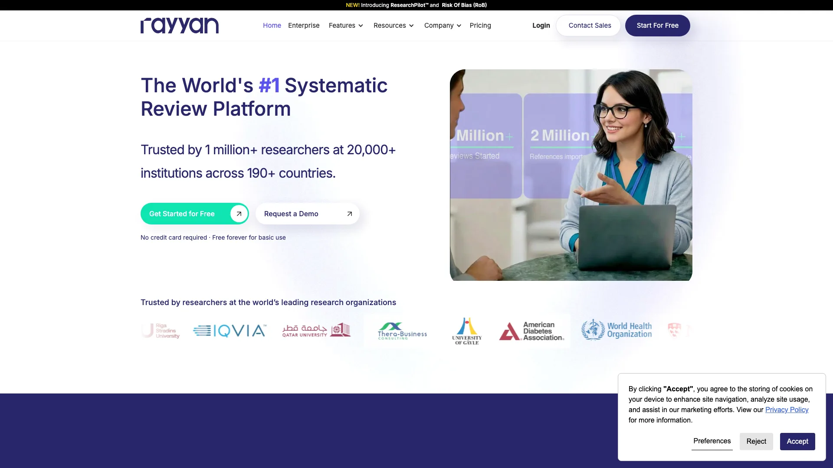Click the IQVIA logo
This screenshot has height=468, width=833.
click(x=230, y=331)
